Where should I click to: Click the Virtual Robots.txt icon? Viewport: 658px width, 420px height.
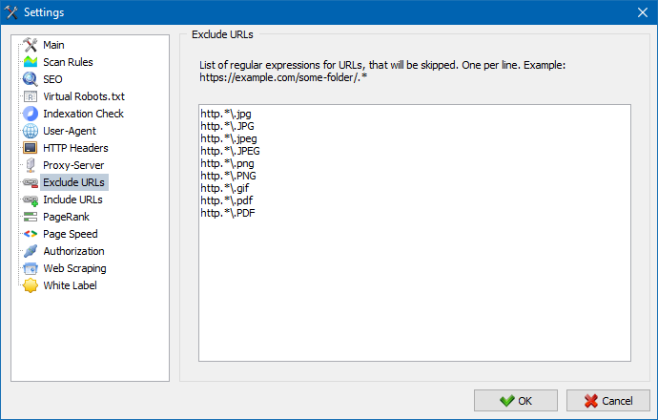coord(31,96)
